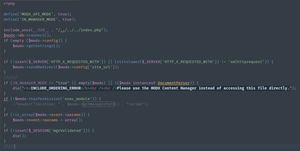Image resolution: width=300 pixels, height=151 pixels.
Task: Click the instanceof keyword
Action: pos(144,83)
